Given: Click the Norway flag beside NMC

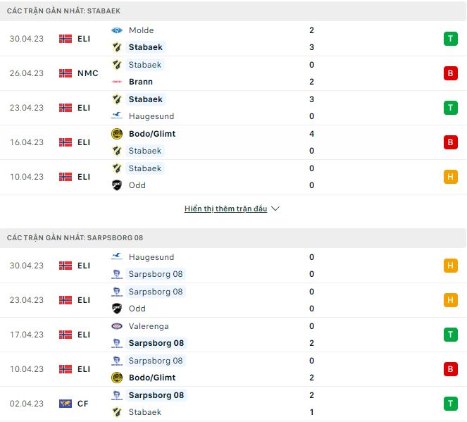Looking at the screenshot, I should 66,73.
